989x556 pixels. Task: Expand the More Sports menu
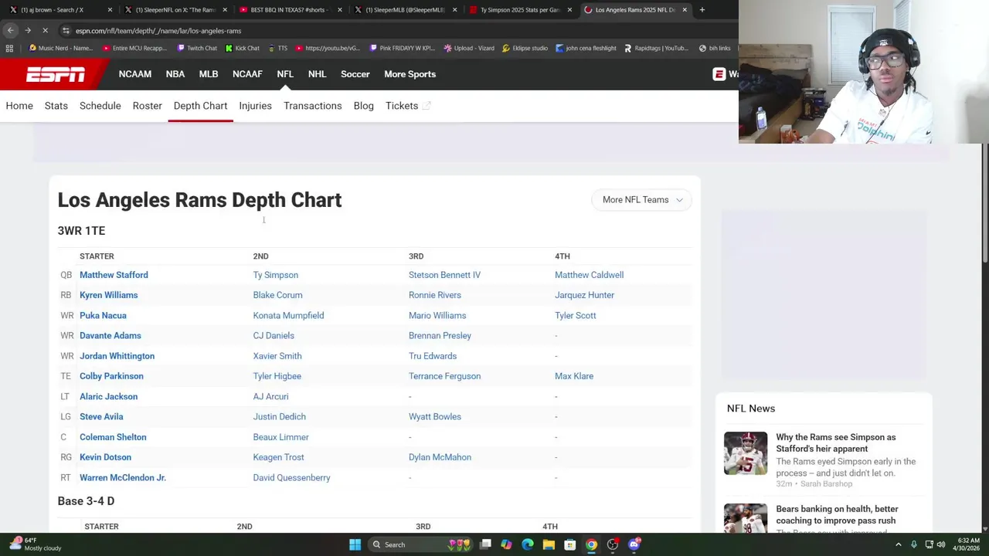coord(410,74)
